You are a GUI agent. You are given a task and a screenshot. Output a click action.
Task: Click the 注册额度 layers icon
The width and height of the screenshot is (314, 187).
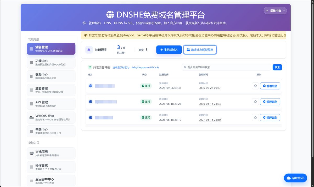click(89, 49)
